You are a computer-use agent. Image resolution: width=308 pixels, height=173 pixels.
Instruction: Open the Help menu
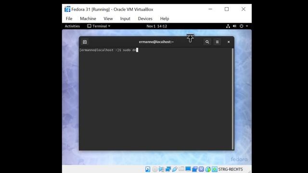coord(165,19)
